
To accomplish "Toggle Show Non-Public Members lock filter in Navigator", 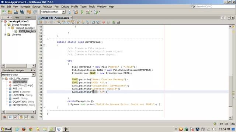I will click(21, 117).
